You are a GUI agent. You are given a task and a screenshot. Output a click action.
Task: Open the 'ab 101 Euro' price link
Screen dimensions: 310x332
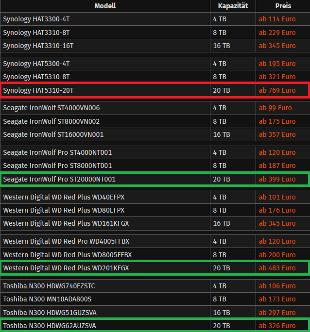pyautogui.click(x=277, y=198)
